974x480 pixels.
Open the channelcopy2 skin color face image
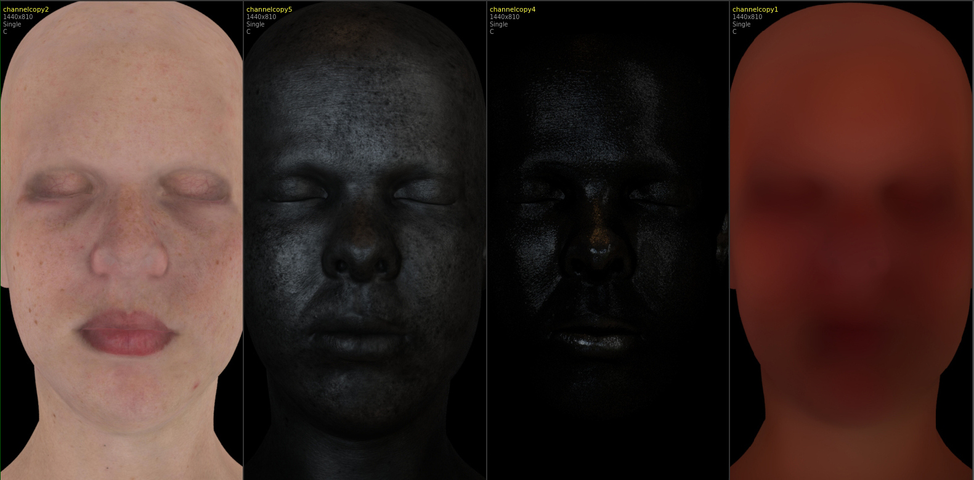tap(122, 246)
